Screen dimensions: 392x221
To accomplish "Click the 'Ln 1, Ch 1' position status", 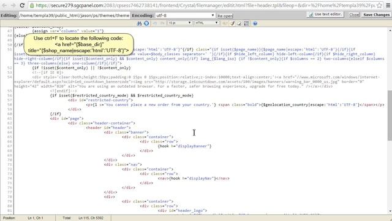I will point(36,218).
